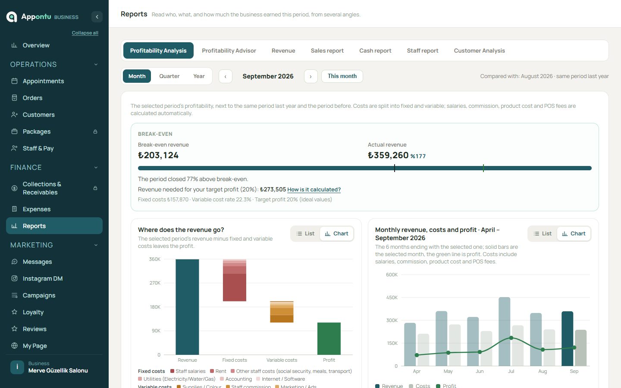Open the Staff report tab

pyautogui.click(x=423, y=50)
